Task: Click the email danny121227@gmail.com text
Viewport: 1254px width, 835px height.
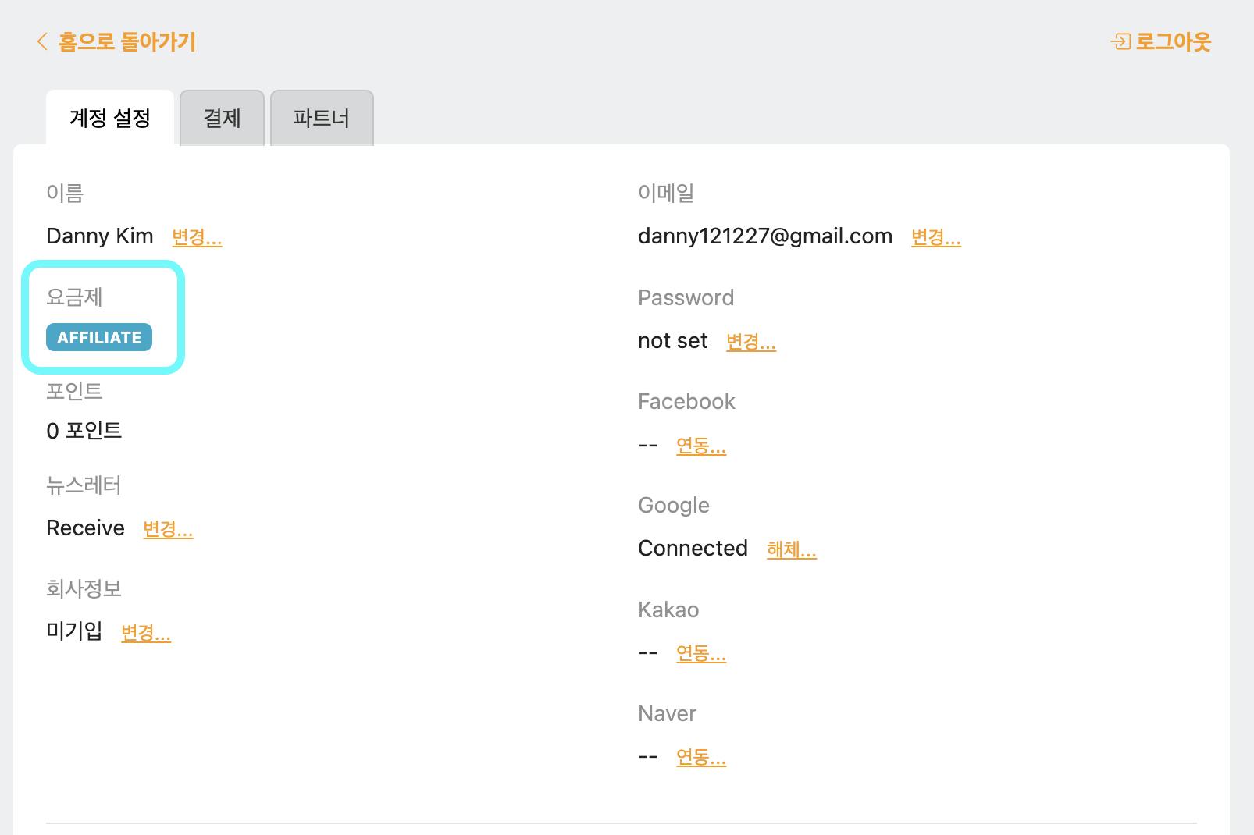Action: coord(764,236)
